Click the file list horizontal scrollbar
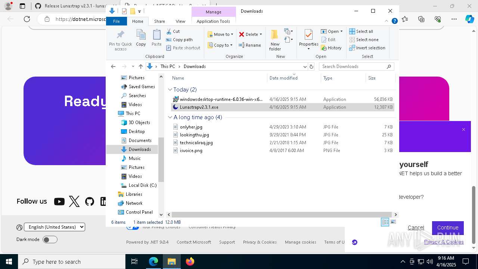Viewport: 478px width, 269px height. (282, 215)
